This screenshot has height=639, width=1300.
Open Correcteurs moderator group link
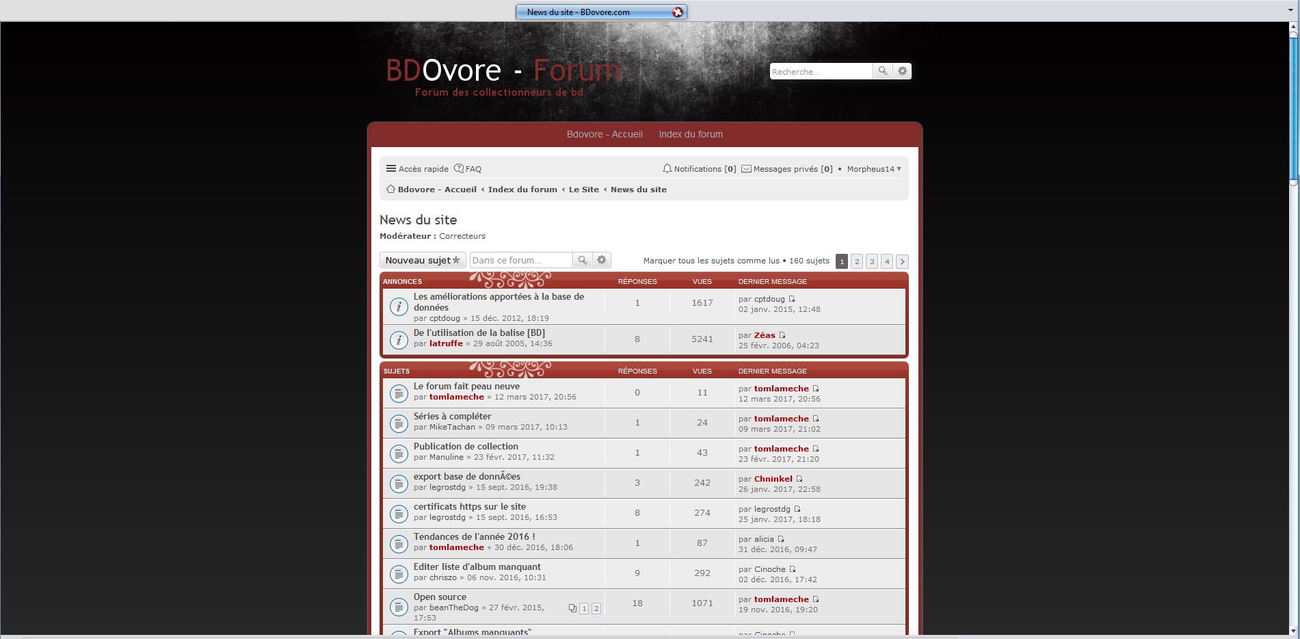(462, 236)
